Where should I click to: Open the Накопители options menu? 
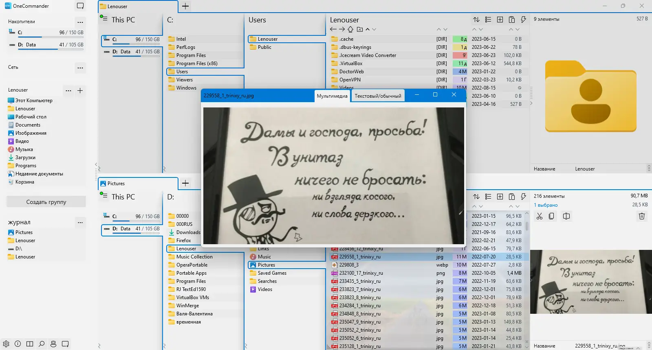(80, 22)
